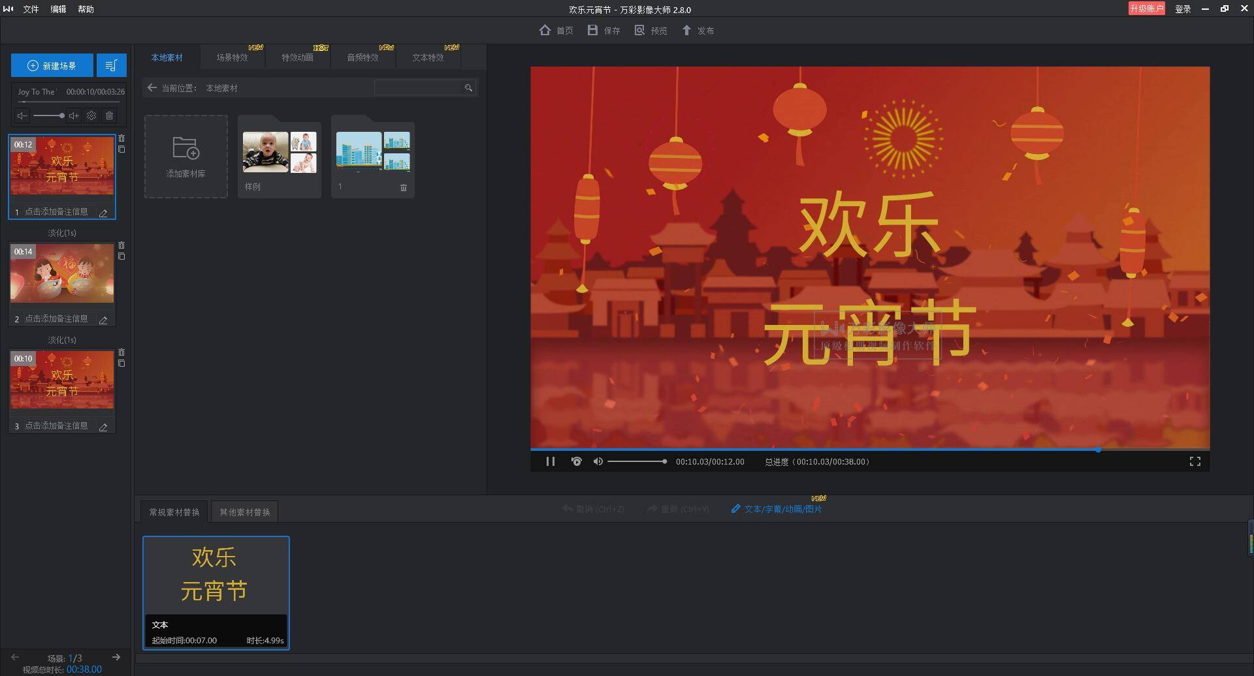Delete folder 1 with its trash icon
1254x676 pixels.
coord(404,188)
